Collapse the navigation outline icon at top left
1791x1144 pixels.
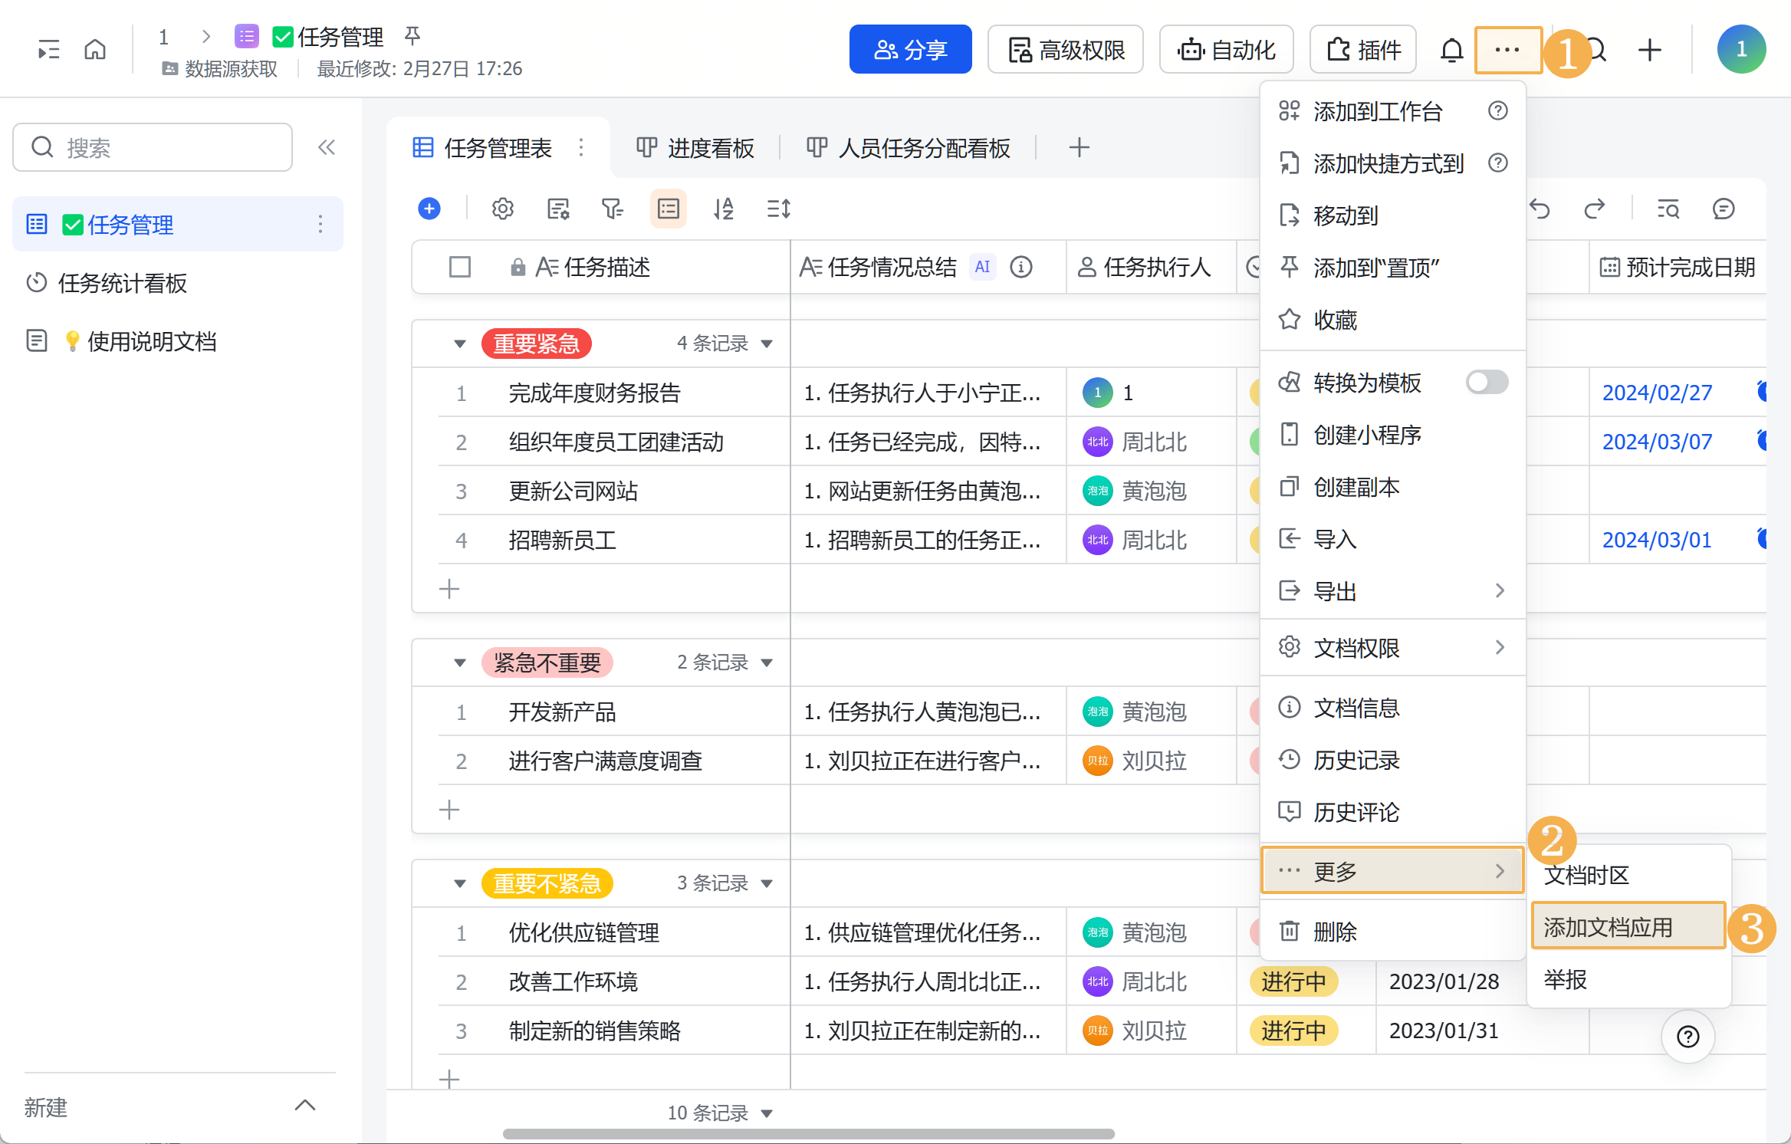click(x=49, y=50)
